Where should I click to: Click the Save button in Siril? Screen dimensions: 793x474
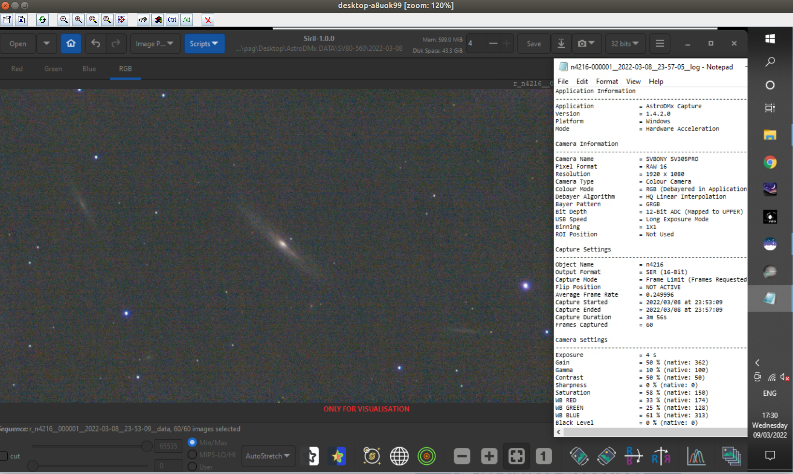click(534, 43)
